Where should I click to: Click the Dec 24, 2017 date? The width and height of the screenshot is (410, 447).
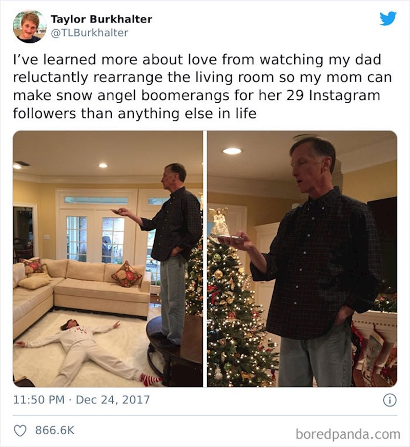tap(113, 400)
